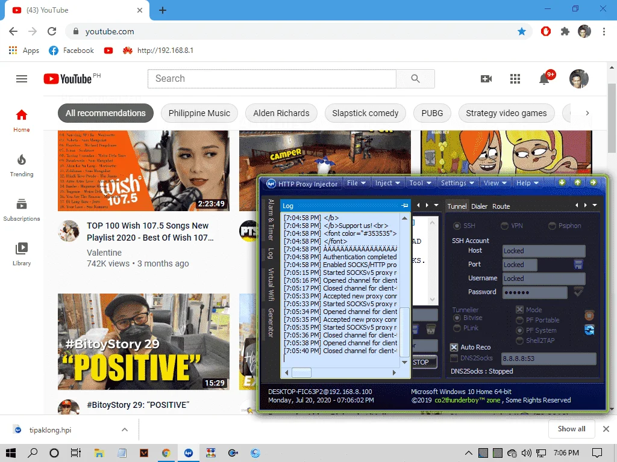Viewport: 617px width, 462px height.
Task: Open YouTube account avatar menu
Action: click(x=579, y=79)
